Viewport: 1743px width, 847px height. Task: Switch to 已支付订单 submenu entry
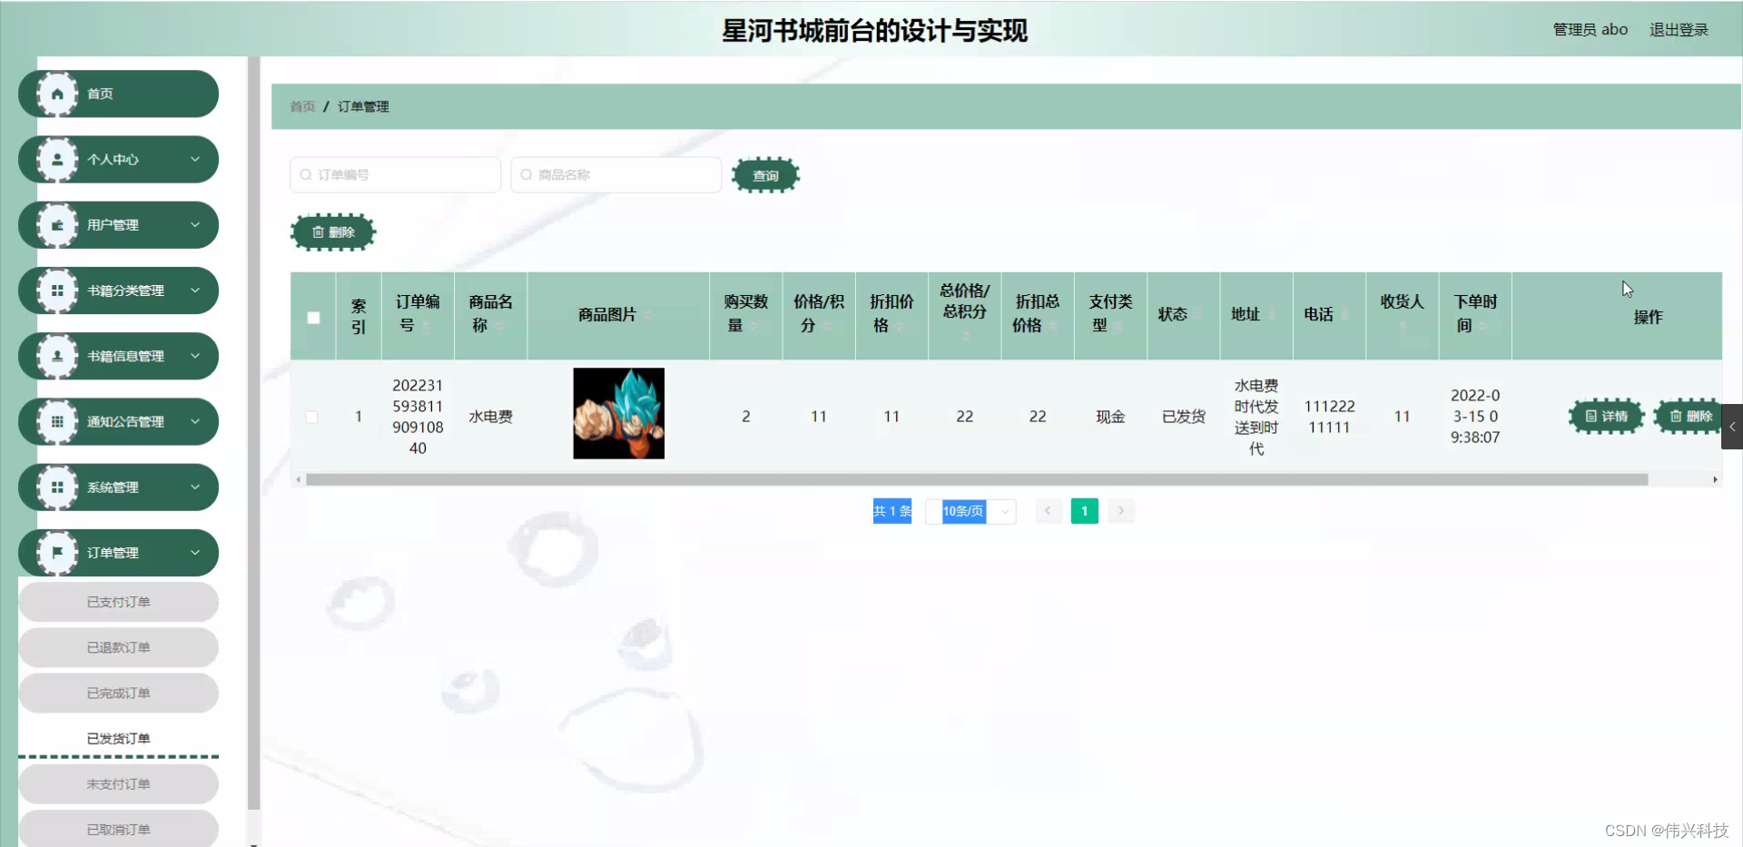pos(118,602)
